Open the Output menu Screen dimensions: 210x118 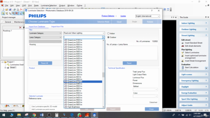(62, 6)
